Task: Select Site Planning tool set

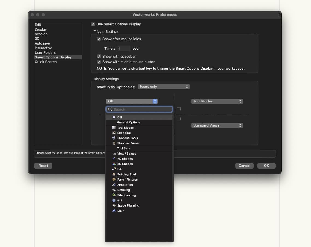Action: [x=139, y=195]
